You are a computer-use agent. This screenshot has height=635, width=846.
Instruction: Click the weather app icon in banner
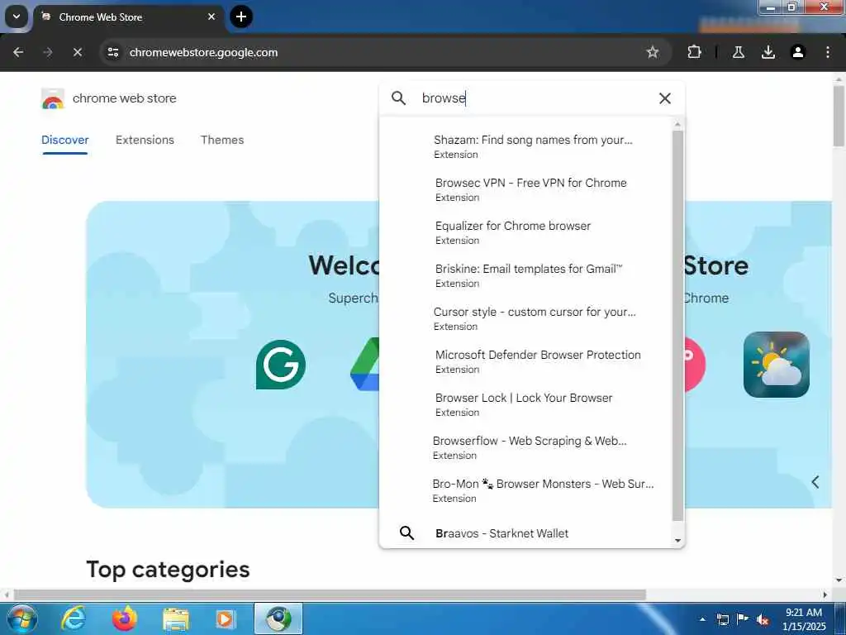(x=776, y=365)
